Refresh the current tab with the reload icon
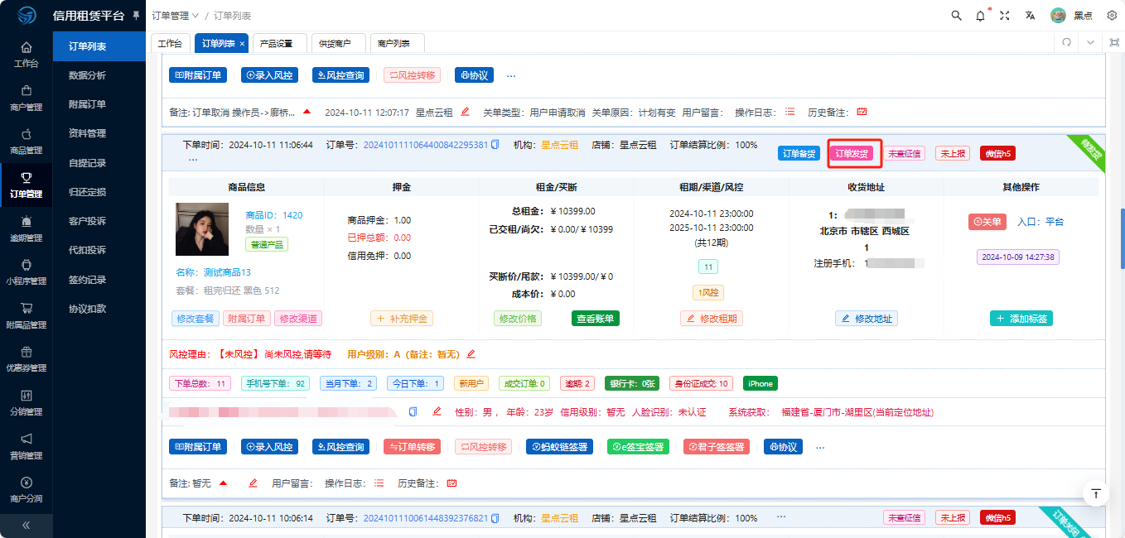 pos(1067,42)
